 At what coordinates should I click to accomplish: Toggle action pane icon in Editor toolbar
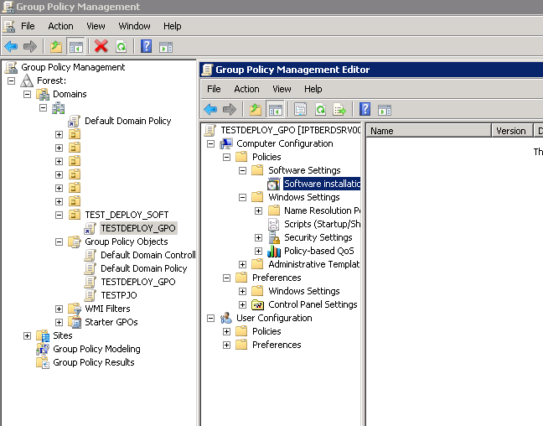[385, 110]
